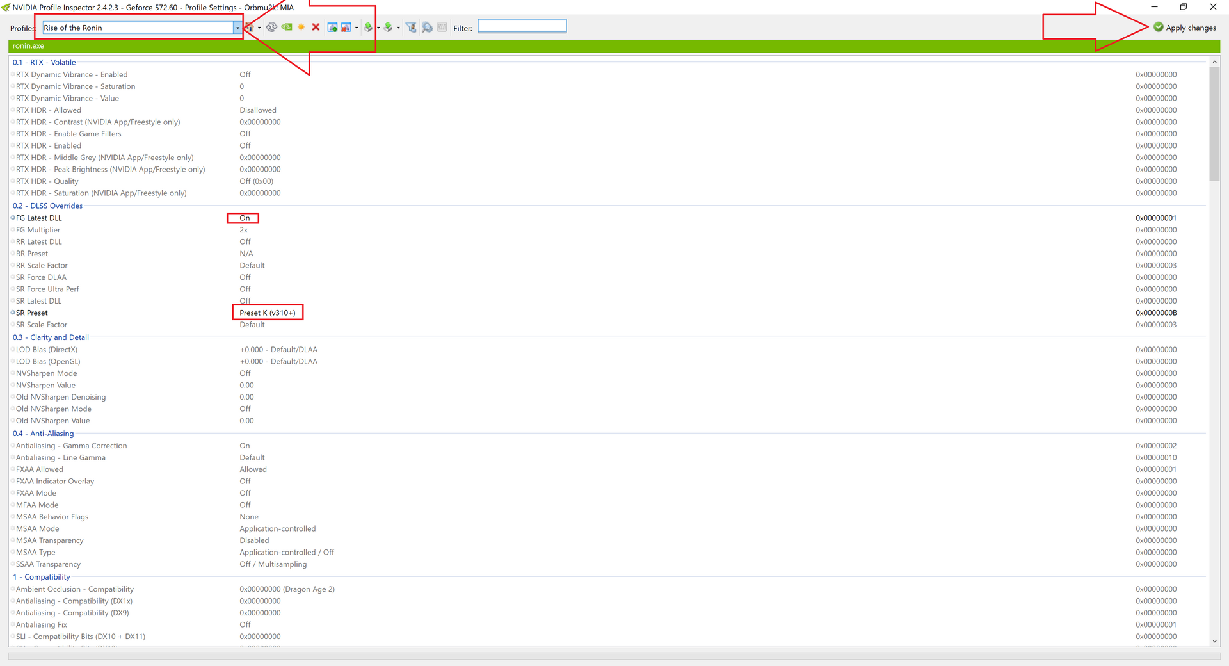The width and height of the screenshot is (1229, 666).
Task: Select the MFAA Mode setting row
Action: click(x=608, y=505)
